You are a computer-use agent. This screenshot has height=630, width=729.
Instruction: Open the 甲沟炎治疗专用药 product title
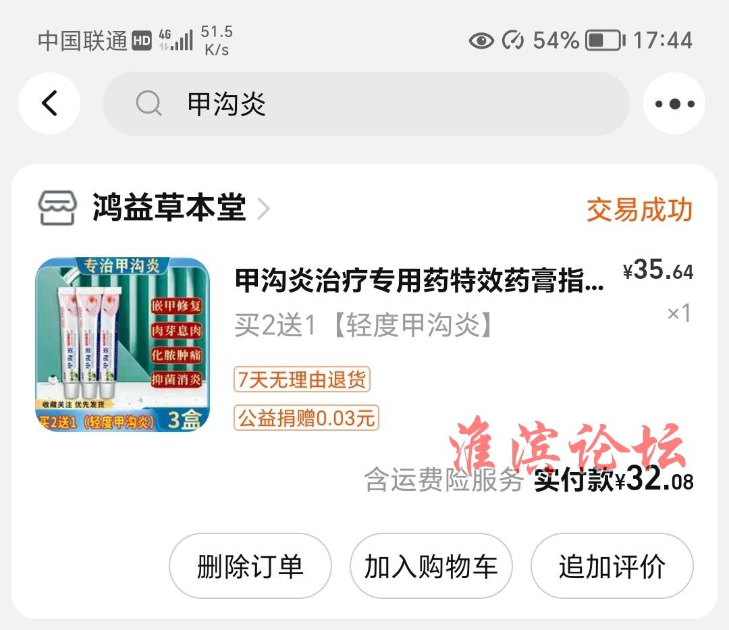pos(419,280)
